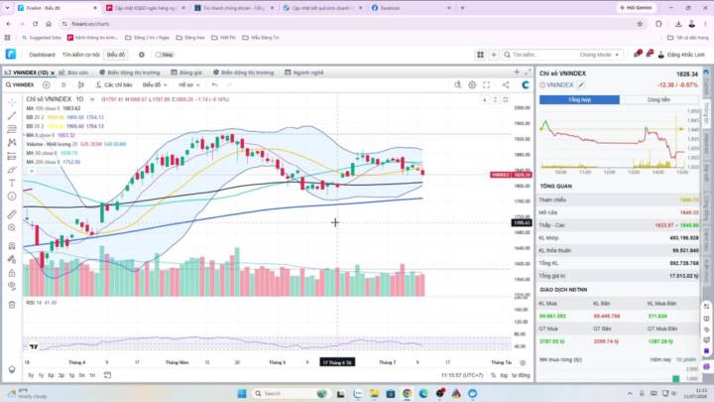714x402 pixels.
Task: Toggle the % percent scale option
Action: [493, 375]
